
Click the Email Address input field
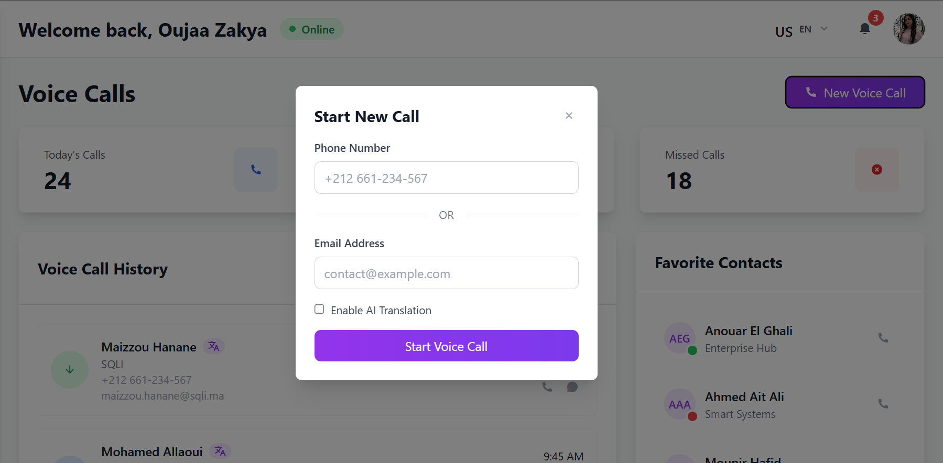click(x=446, y=273)
